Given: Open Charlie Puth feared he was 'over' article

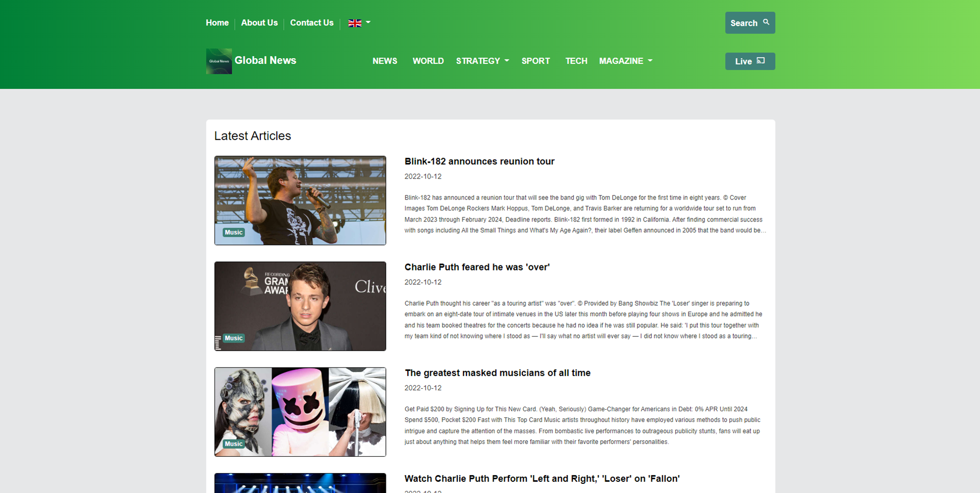Looking at the screenshot, I should coord(477,267).
